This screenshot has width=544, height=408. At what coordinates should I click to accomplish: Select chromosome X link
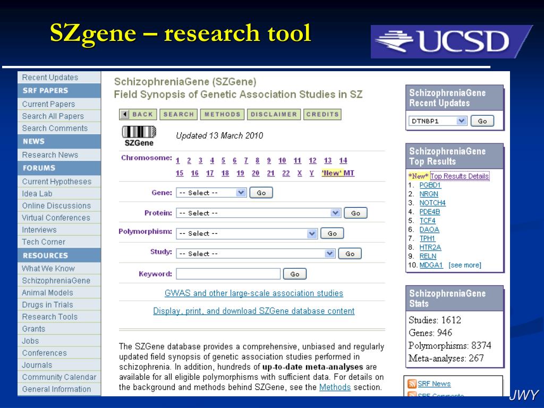(x=300, y=173)
